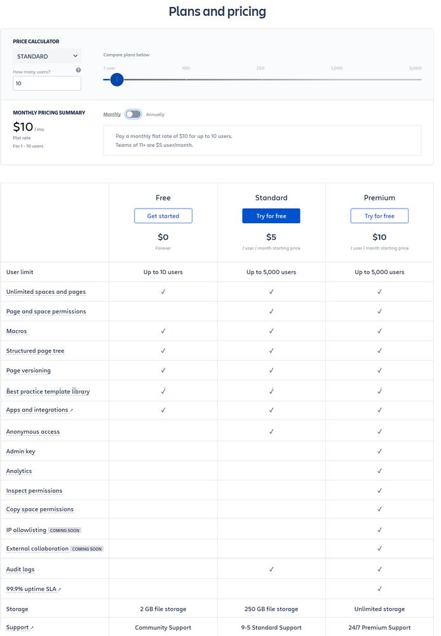The image size is (441, 636).
Task: Click the arrow icon next to Support
Action: [32, 628]
